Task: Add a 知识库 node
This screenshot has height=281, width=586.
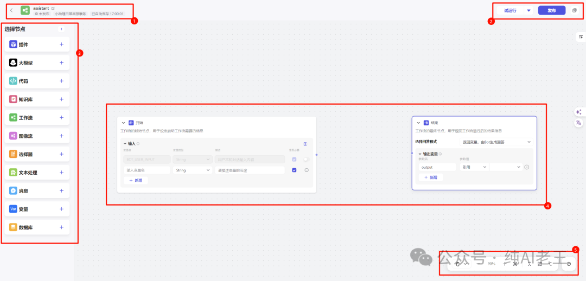Action: click(x=62, y=99)
